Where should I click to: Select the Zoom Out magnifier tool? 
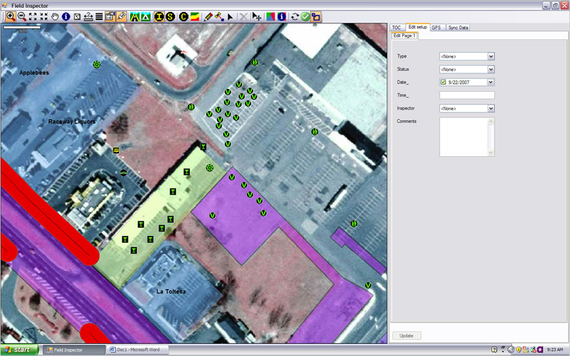click(22, 16)
